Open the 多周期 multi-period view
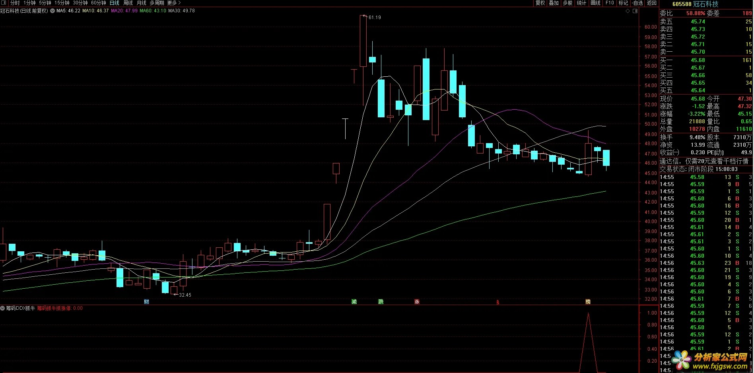The width and height of the screenshot is (754, 373). point(157,3)
